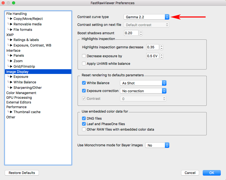Select Ratings & labels preferences section
The width and height of the screenshot is (226, 180).
pos(26,40)
